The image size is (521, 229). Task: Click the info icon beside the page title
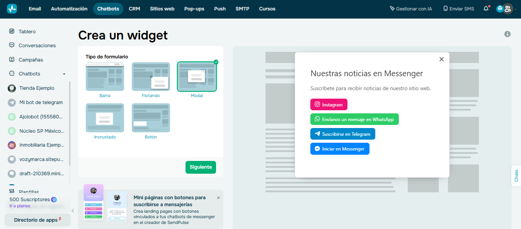507,34
